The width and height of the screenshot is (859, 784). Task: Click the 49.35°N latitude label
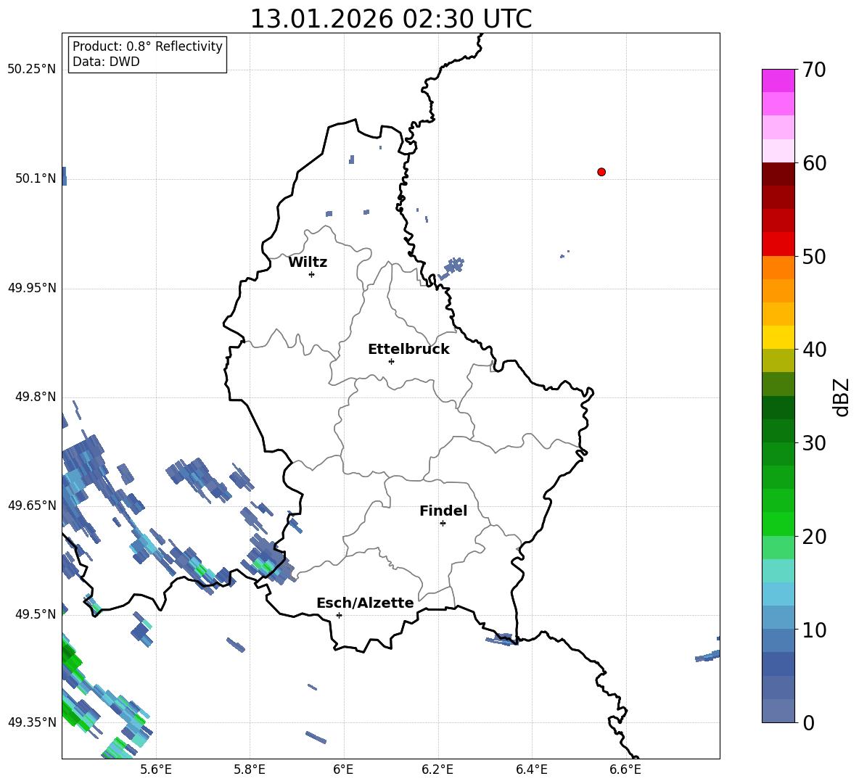32,722
